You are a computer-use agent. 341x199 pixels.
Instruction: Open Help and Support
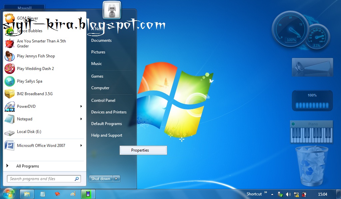(107, 135)
